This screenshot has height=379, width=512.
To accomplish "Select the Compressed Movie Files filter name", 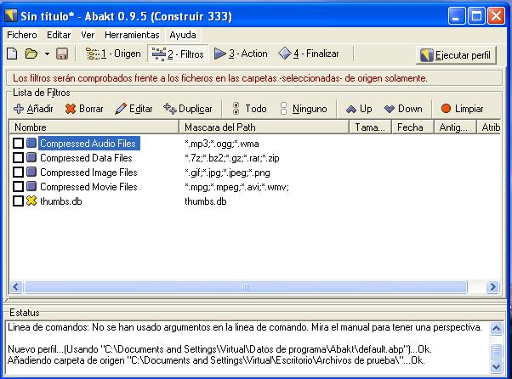I will pyautogui.click(x=88, y=187).
